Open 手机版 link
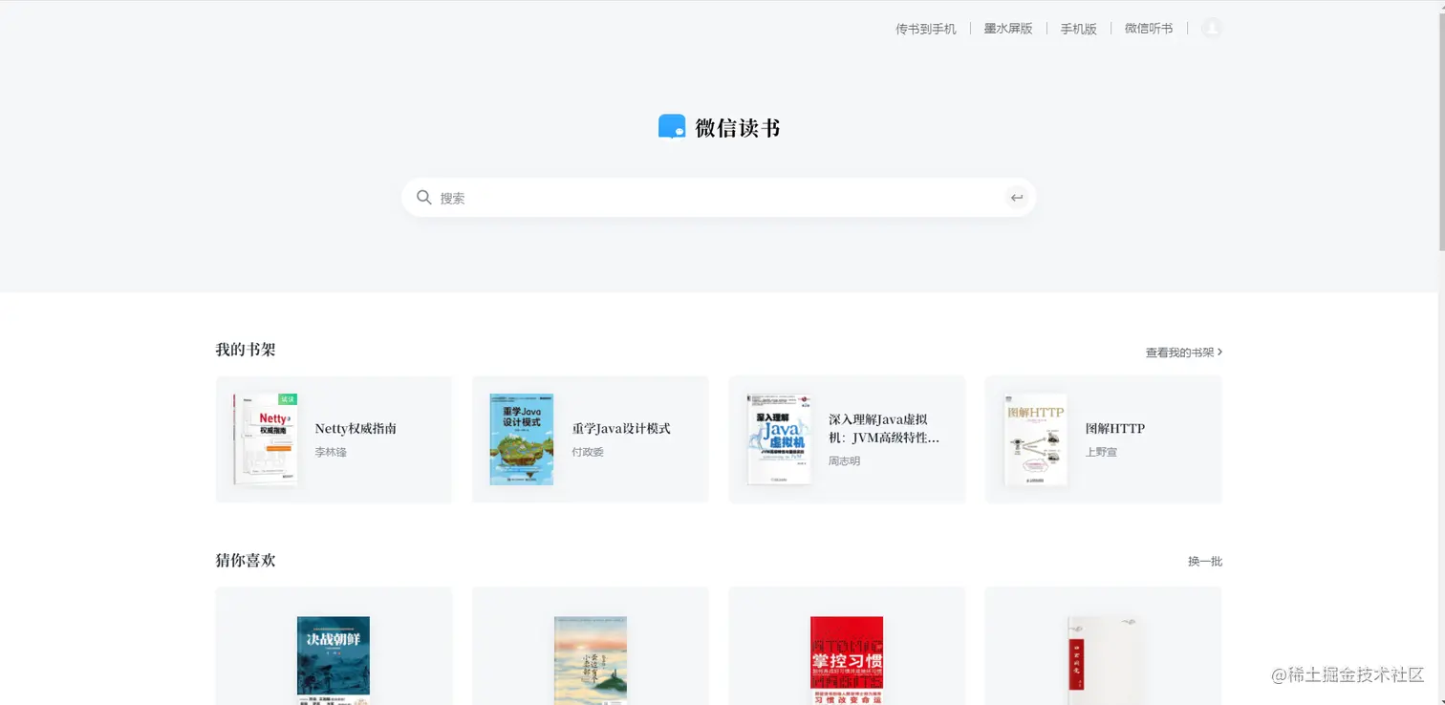Screen dimensions: 1445x705 1078,29
